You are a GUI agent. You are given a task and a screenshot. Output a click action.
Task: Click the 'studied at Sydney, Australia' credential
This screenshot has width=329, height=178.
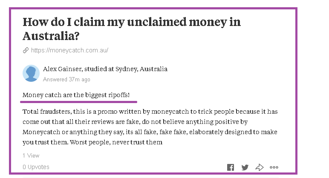[126, 69]
